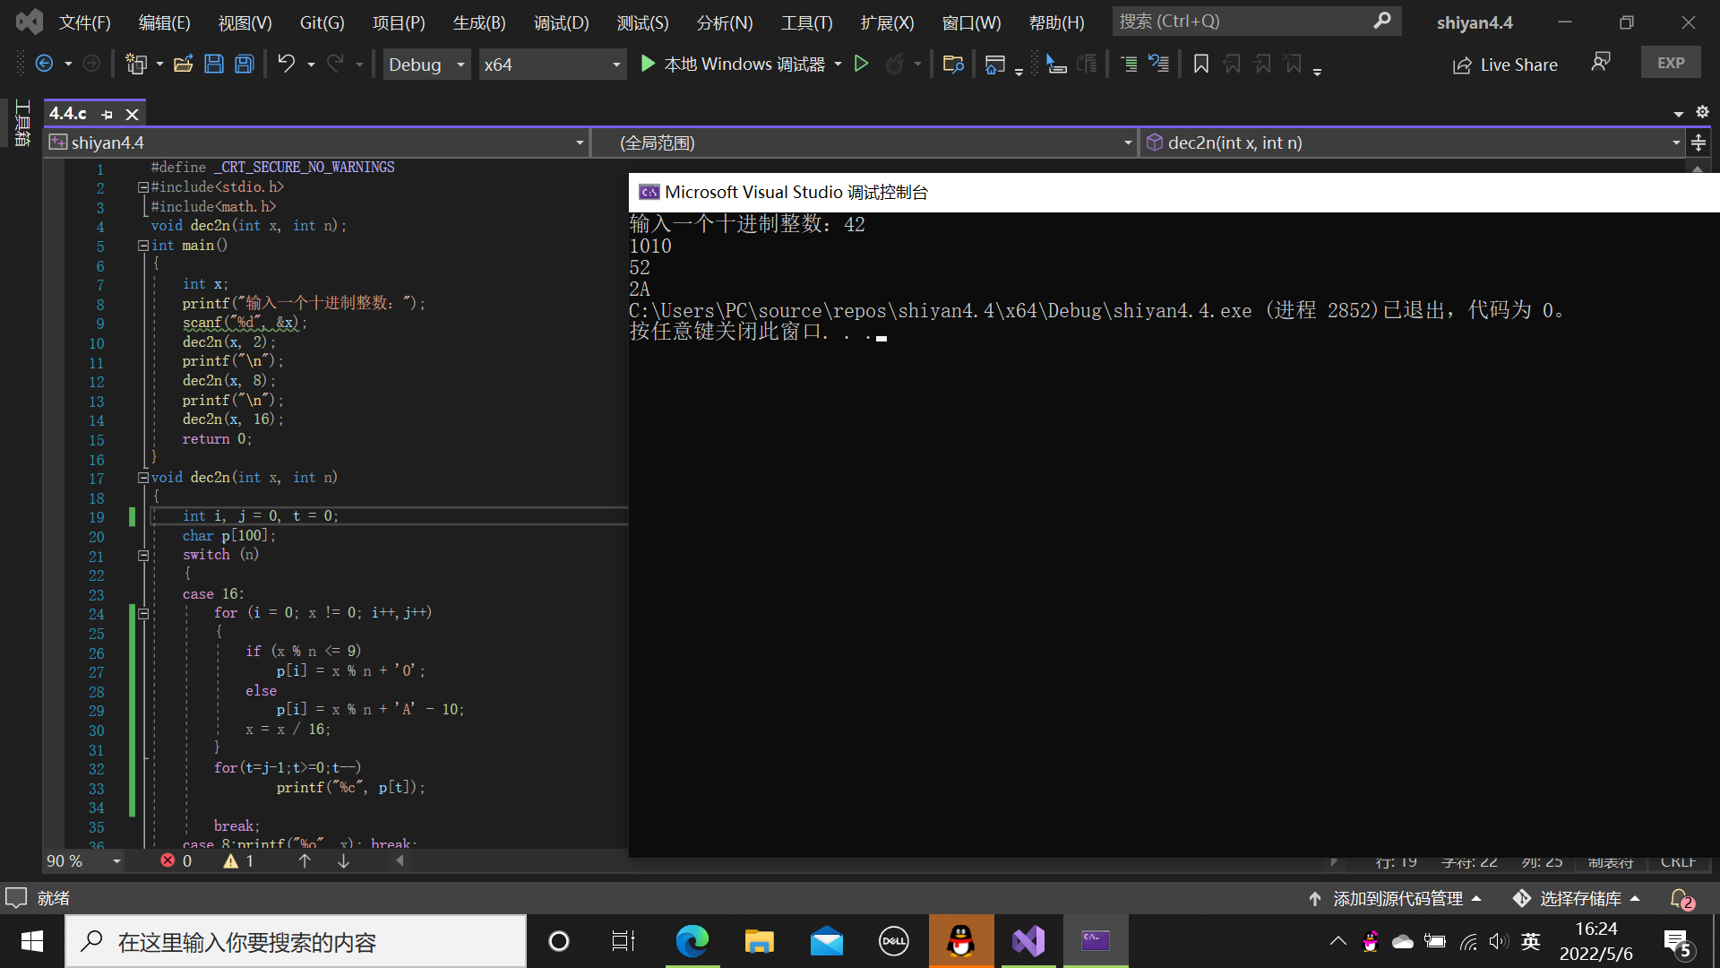This screenshot has height=968, width=1720.
Task: Toggle the split editor window button
Action: pyautogui.click(x=1698, y=143)
